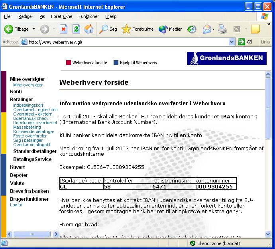Open Overfør betalingsfil link

point(31,145)
